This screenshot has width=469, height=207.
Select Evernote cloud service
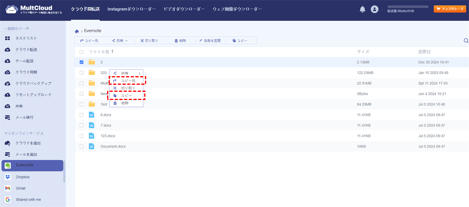32,165
